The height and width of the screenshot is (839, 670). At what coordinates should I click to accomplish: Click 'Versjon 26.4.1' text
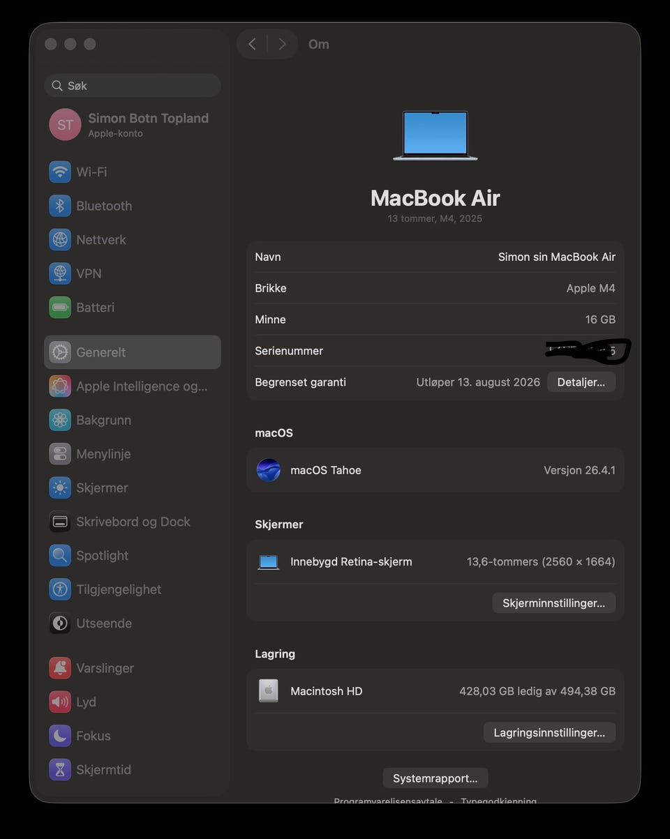(x=580, y=470)
